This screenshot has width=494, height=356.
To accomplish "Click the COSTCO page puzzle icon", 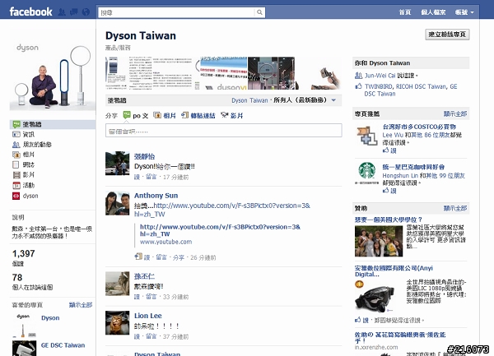I will 366,136.
